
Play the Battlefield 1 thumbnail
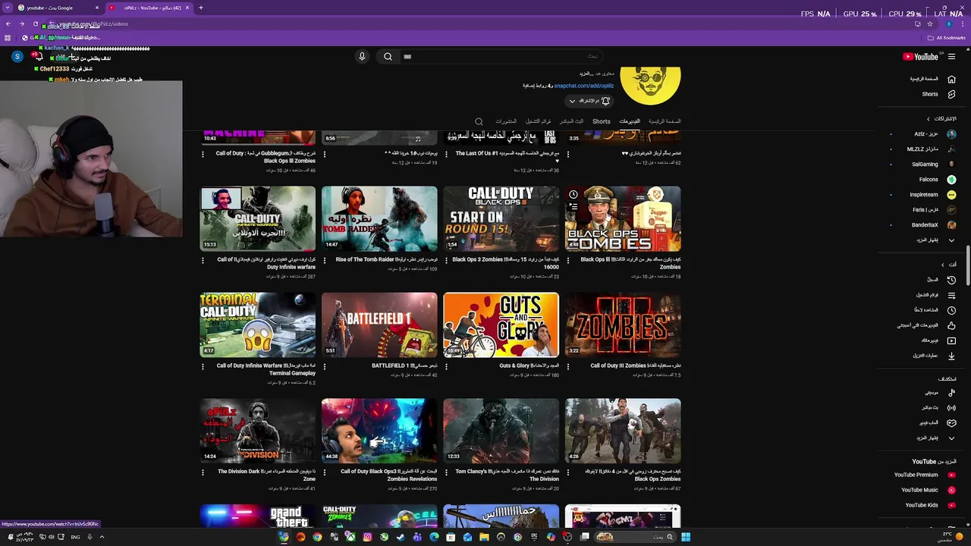tap(379, 325)
